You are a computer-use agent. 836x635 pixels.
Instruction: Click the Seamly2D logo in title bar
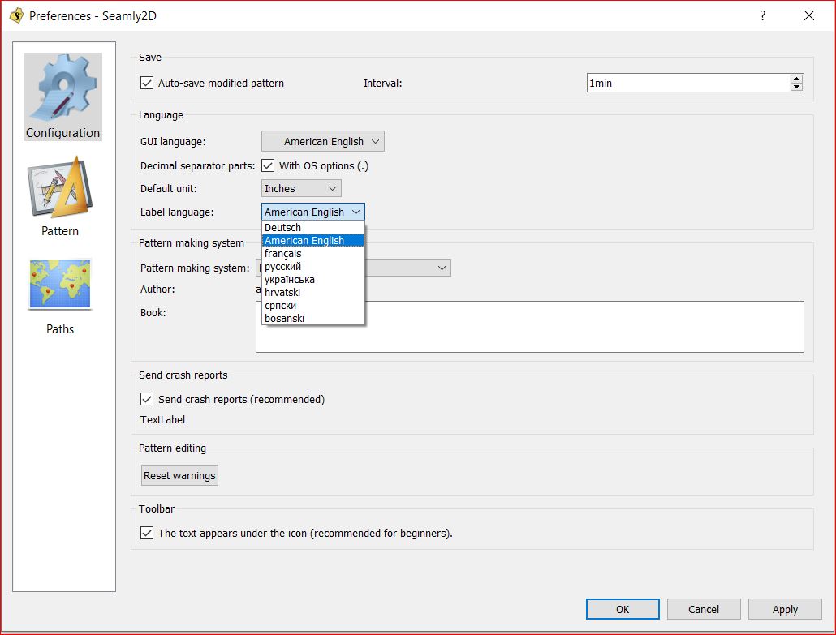coord(15,15)
